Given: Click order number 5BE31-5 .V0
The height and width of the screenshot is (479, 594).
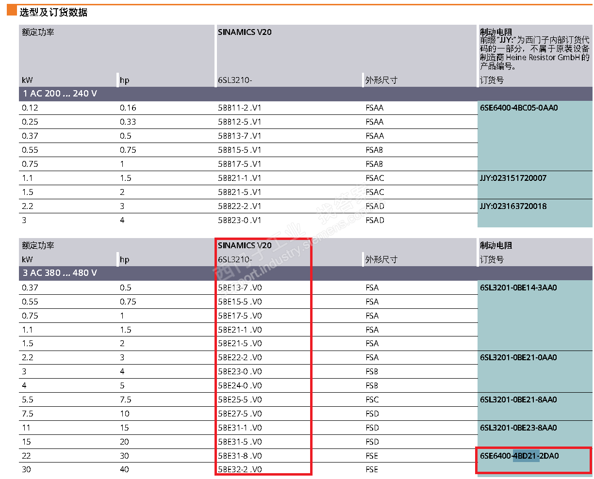Looking at the screenshot, I should point(240,442).
